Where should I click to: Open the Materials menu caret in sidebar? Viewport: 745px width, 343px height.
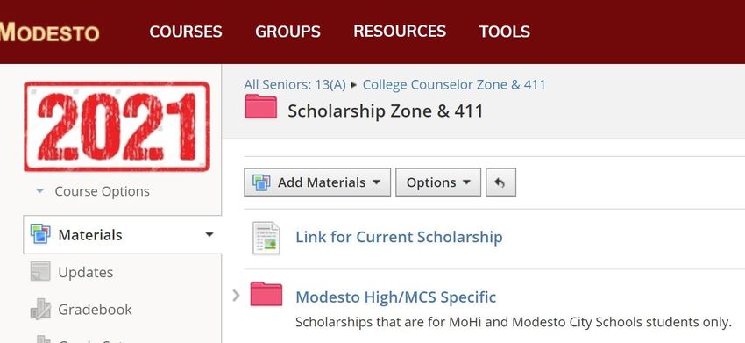point(209,234)
